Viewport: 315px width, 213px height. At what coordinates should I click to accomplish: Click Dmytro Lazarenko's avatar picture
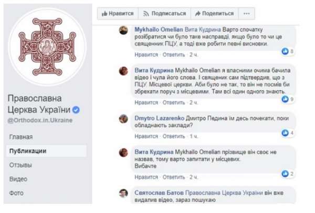123,119
